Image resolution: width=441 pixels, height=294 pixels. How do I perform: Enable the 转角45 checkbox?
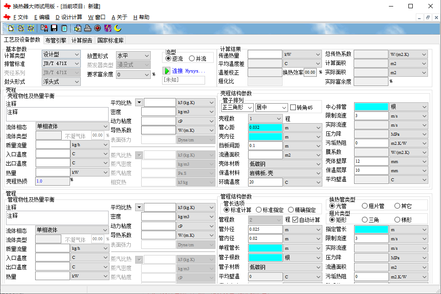tap(293, 107)
